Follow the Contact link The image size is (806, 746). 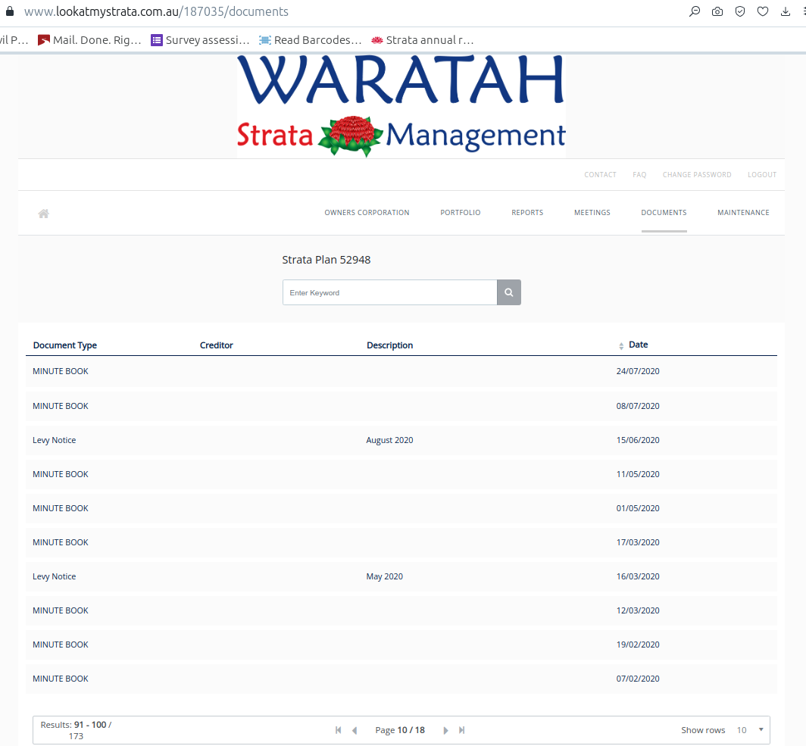coord(601,175)
